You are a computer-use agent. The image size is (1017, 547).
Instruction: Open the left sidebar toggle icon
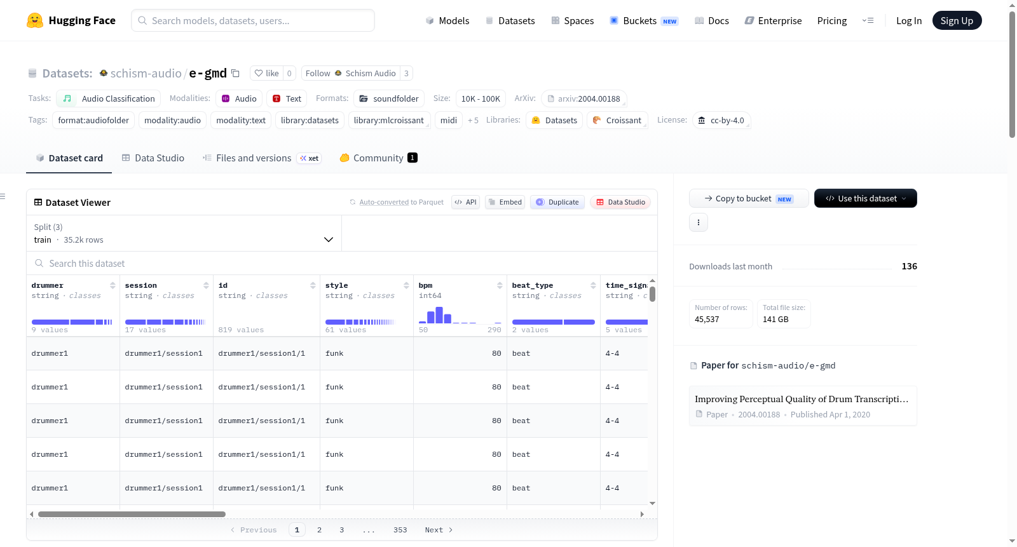tap(3, 196)
